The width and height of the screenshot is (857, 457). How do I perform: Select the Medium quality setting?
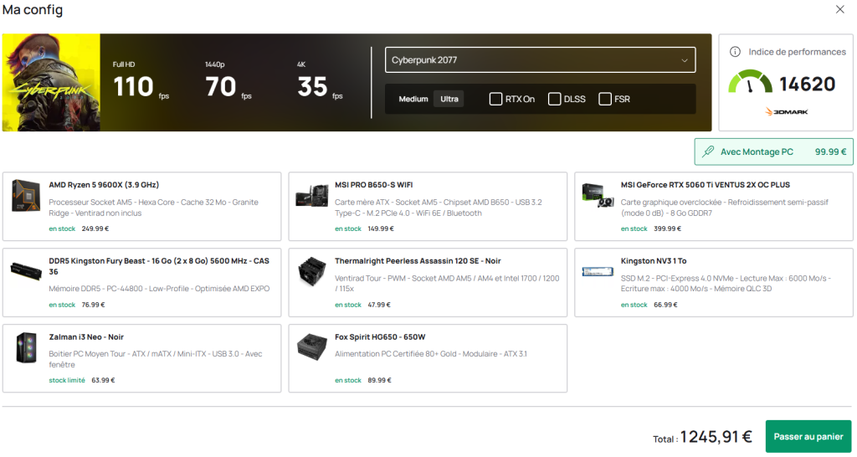[413, 99]
